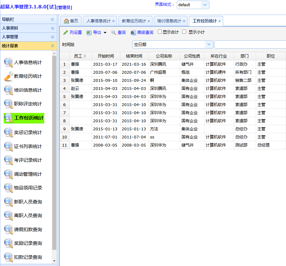Click the 扣款记录查询 sidebar icon
Viewport: 286px width, 266px height.
pyautogui.click(x=8, y=257)
